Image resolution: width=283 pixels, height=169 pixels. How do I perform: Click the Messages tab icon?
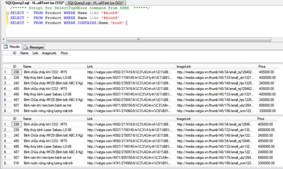26,47
